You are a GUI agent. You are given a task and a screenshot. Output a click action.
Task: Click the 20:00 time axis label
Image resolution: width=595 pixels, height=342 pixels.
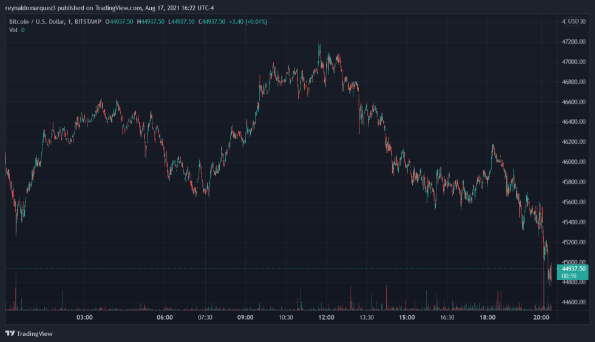click(540, 317)
